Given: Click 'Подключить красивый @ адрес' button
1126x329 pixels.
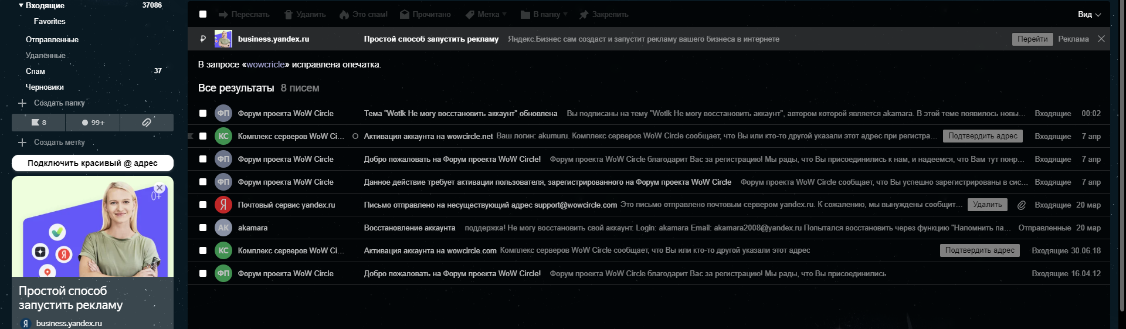Looking at the screenshot, I should 93,163.
